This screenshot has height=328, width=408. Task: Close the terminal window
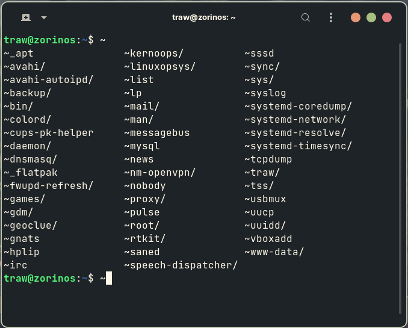coord(387,17)
